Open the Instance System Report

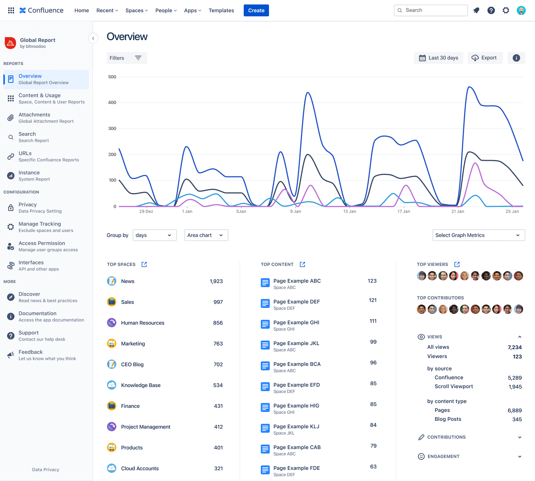pos(33,175)
